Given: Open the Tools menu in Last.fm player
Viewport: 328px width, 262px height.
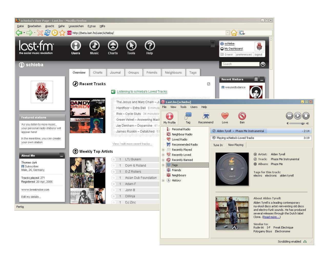Looking at the screenshot, I should (x=183, y=107).
